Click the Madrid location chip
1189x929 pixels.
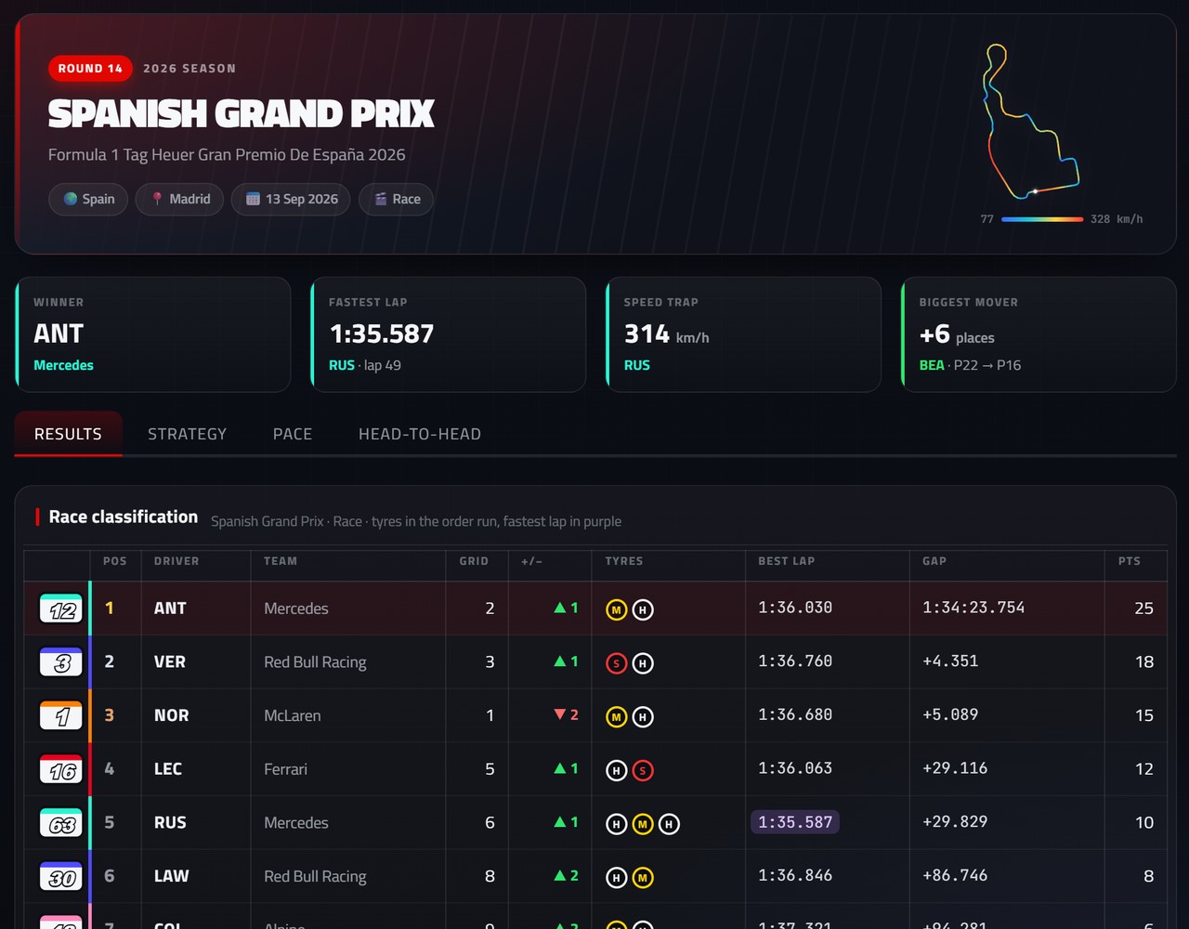coord(179,199)
